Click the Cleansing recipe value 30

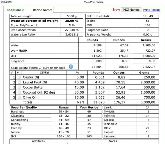(x=89, y=116)
